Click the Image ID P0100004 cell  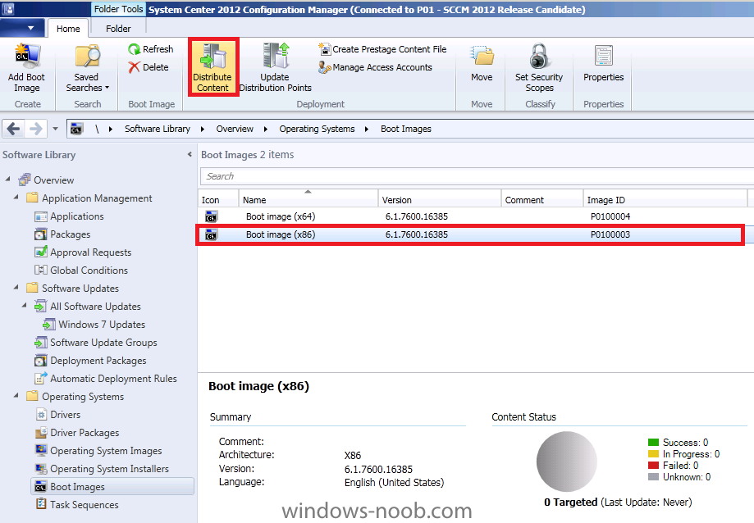610,216
